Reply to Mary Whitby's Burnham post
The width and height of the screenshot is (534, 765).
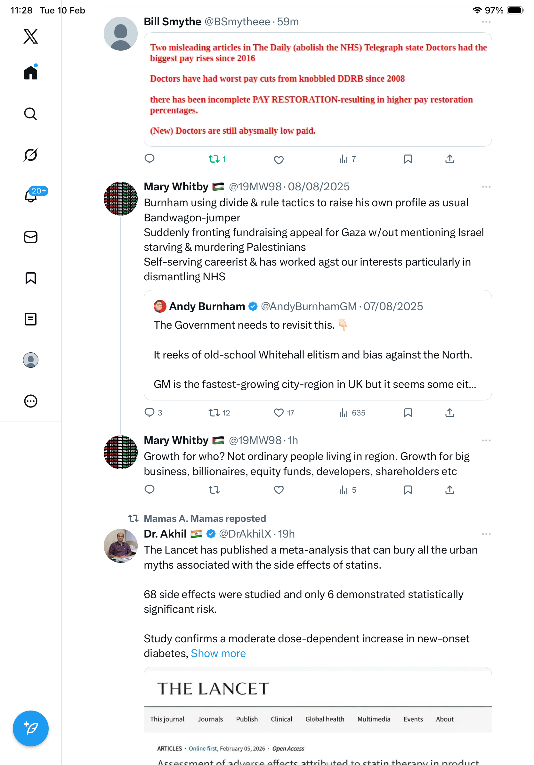[150, 413]
